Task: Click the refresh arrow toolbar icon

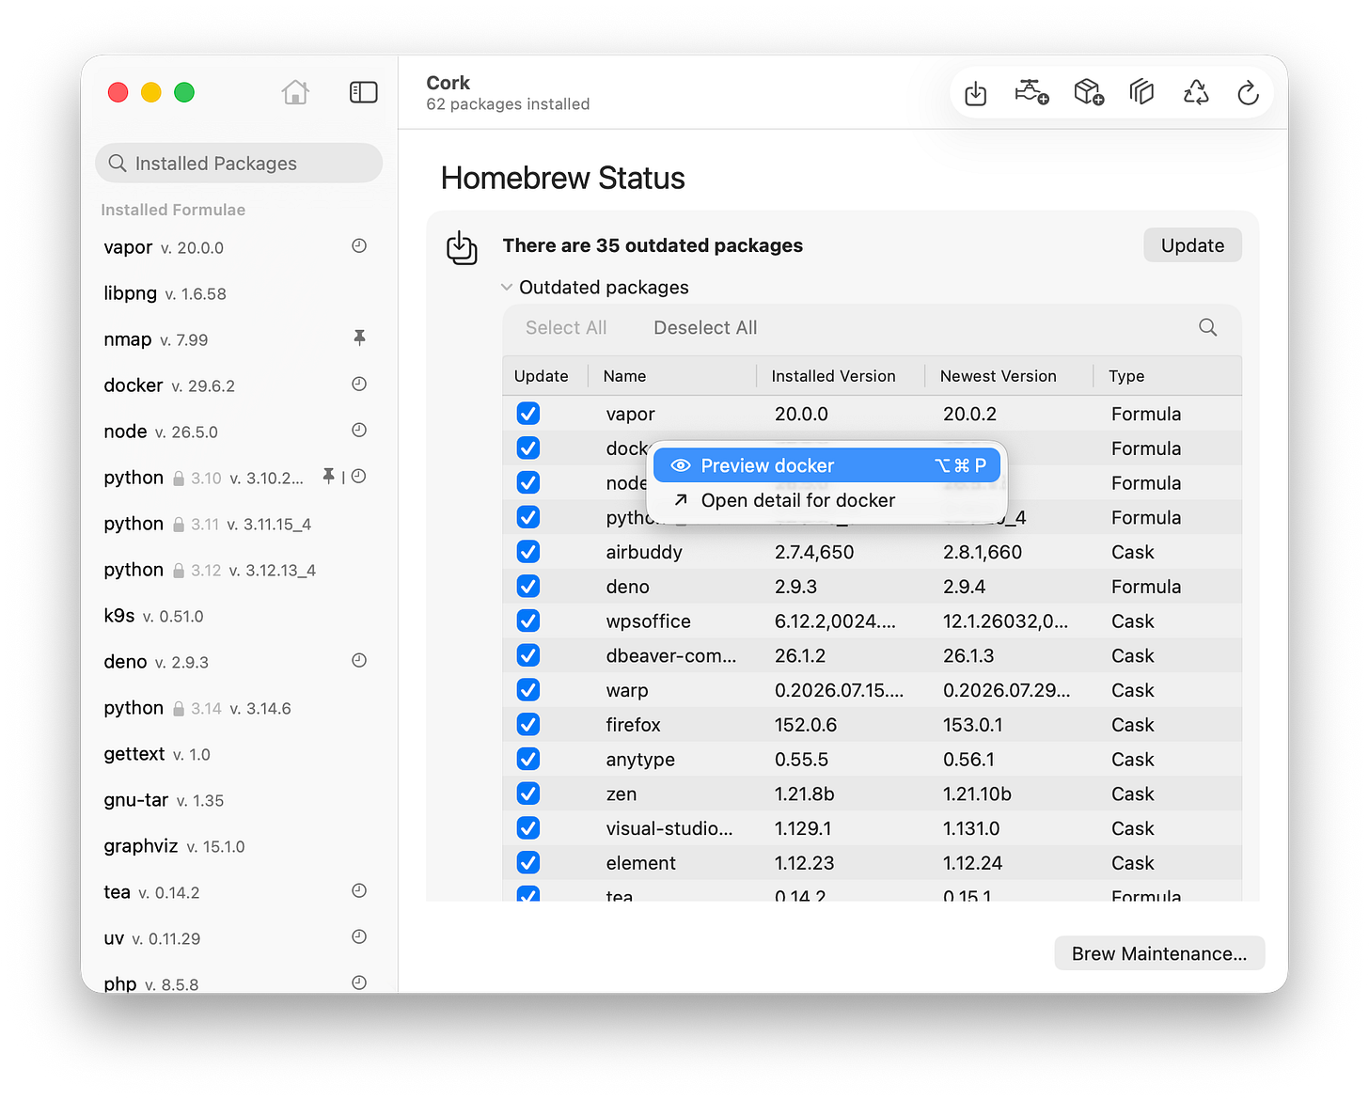Action: [x=1248, y=93]
